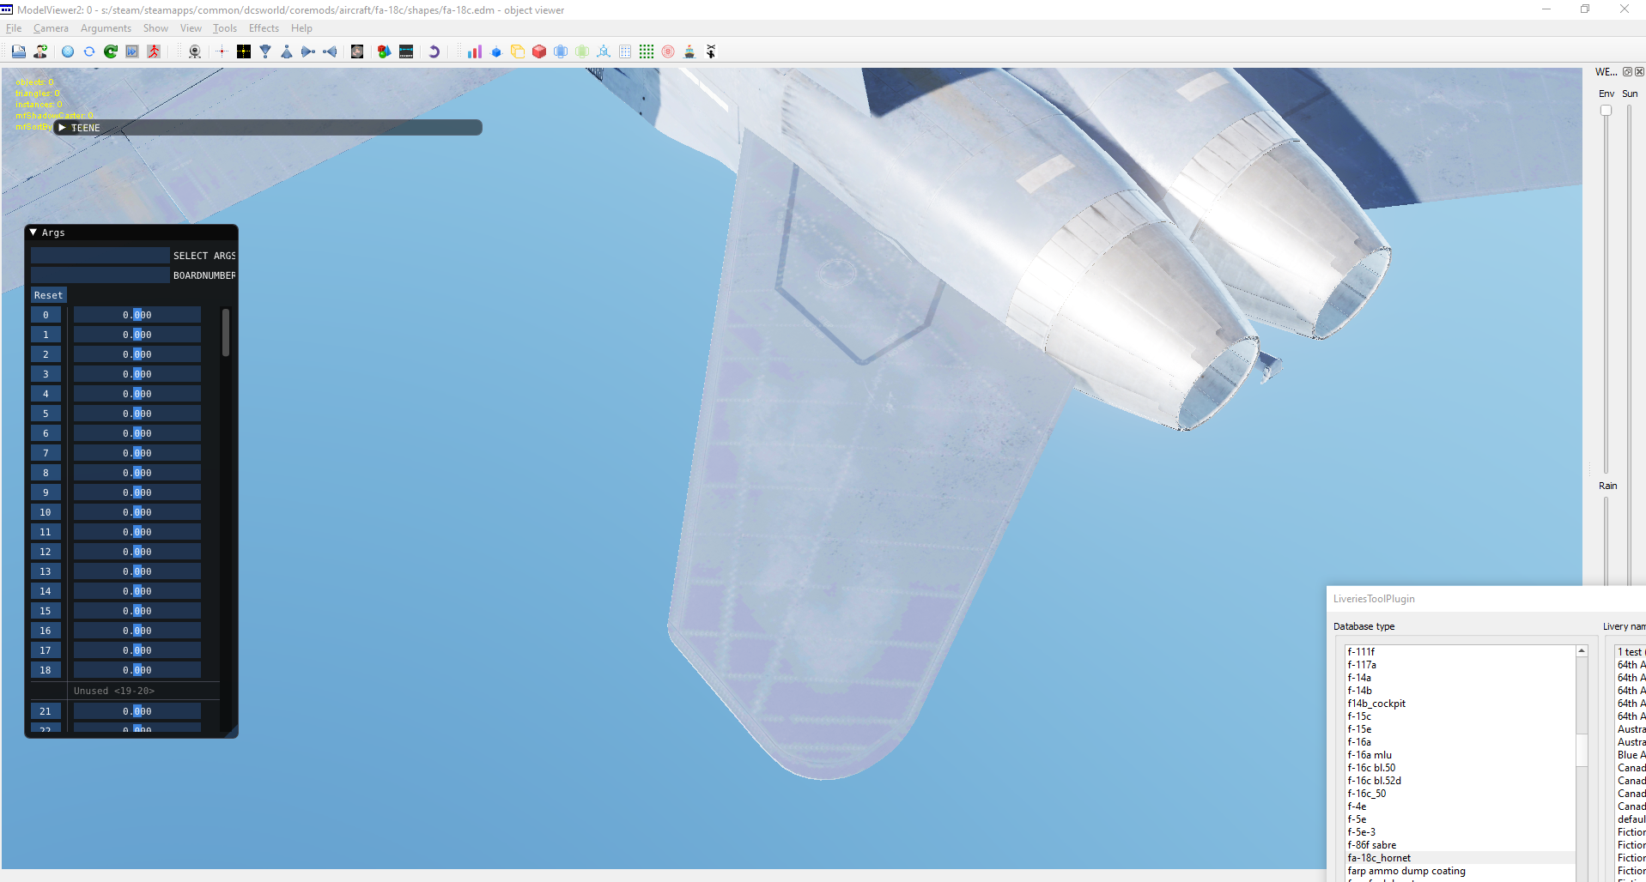Expand the TEENE tree node arrow
This screenshot has height=882, width=1646.
62,128
